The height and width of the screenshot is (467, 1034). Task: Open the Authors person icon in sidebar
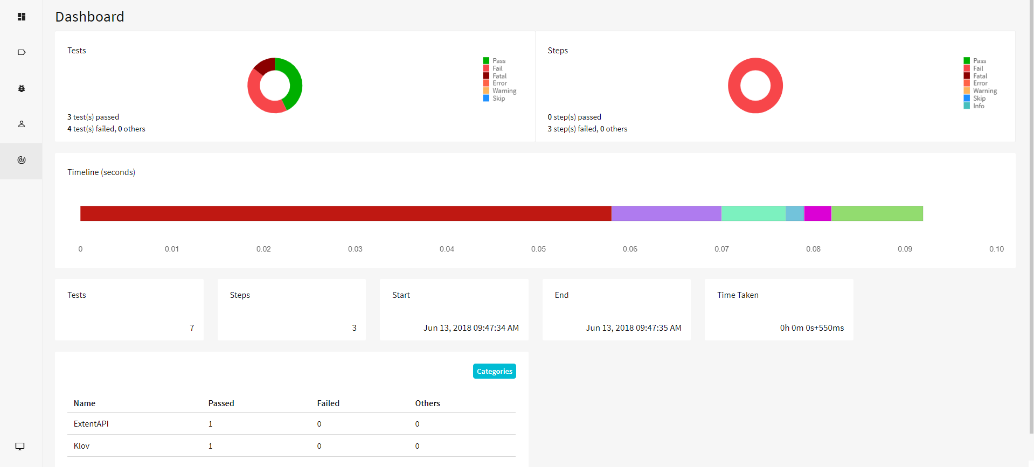(x=22, y=124)
